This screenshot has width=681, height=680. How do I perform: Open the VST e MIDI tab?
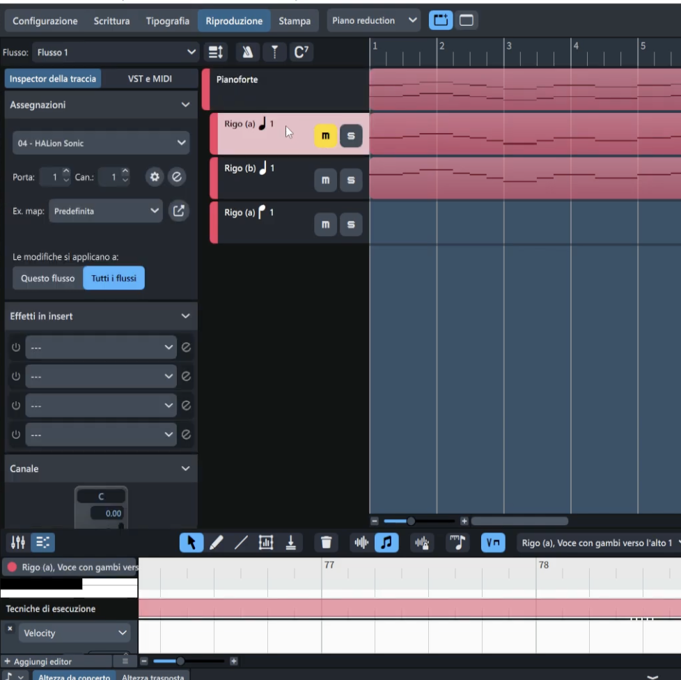coord(150,79)
